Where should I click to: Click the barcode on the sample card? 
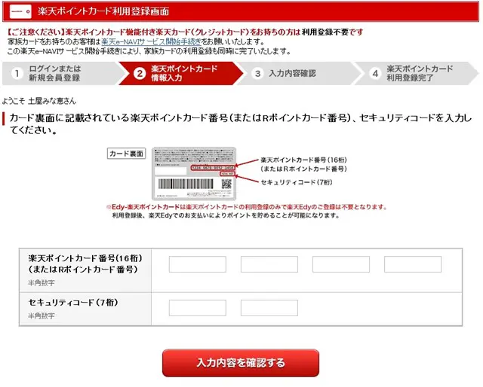186,184
